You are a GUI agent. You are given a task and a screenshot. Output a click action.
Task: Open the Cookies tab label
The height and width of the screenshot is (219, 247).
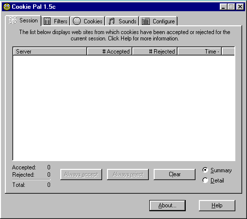click(93, 21)
